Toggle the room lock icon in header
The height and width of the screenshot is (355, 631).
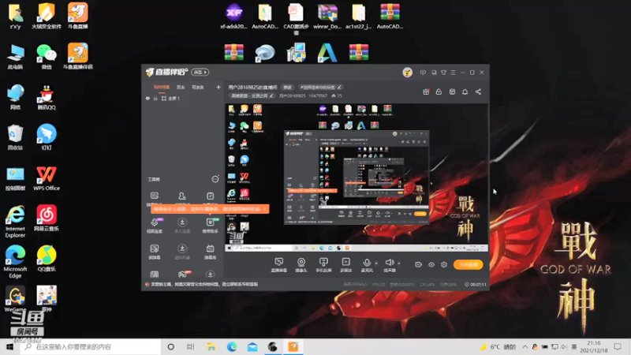click(x=439, y=92)
